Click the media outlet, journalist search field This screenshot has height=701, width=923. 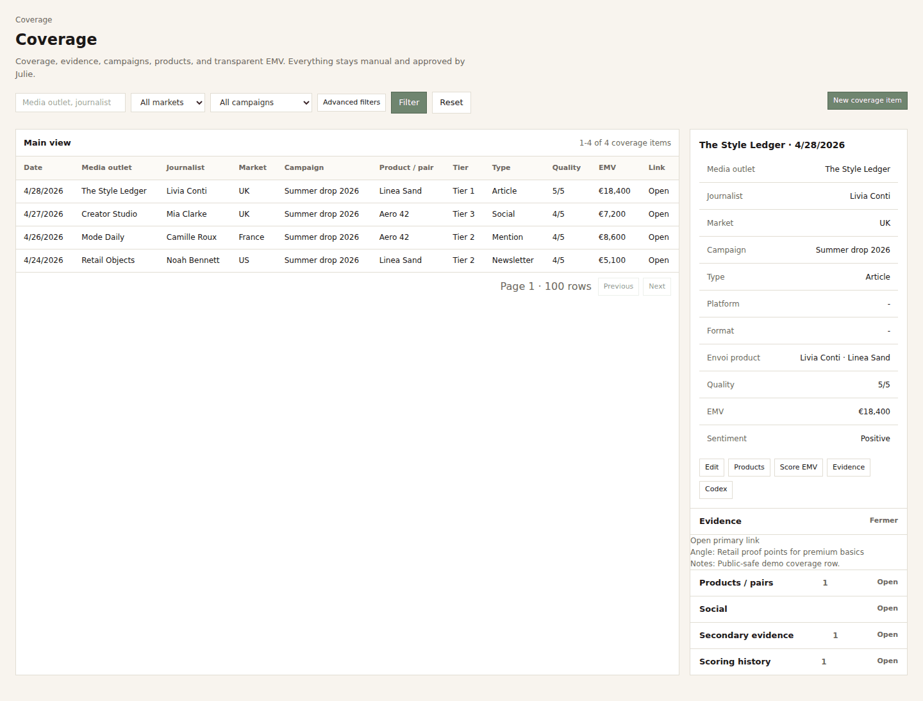click(x=71, y=103)
